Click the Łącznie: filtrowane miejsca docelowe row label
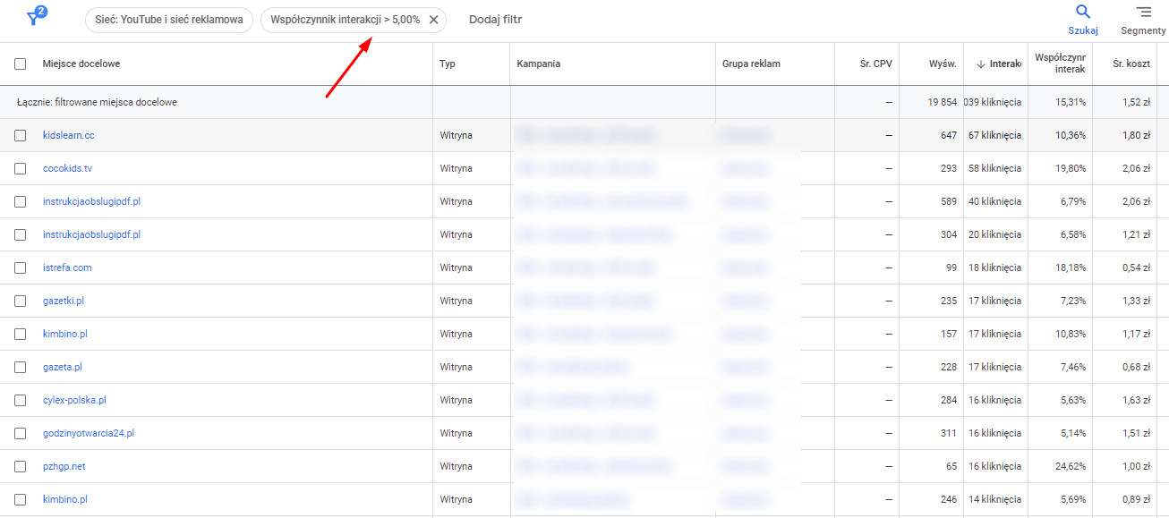The width and height of the screenshot is (1169, 518). (98, 102)
